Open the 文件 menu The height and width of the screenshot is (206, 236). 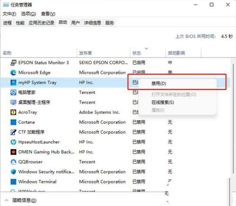9,14
